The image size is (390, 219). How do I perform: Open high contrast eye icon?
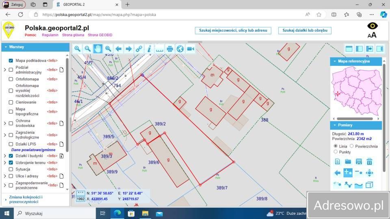pyautogui.click(x=373, y=26)
